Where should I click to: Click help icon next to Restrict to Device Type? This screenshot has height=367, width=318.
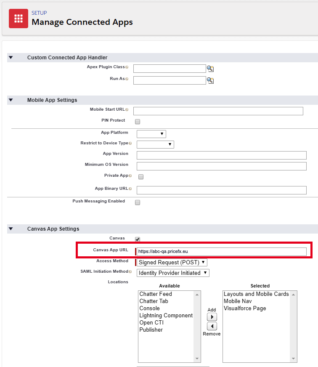[x=130, y=144]
